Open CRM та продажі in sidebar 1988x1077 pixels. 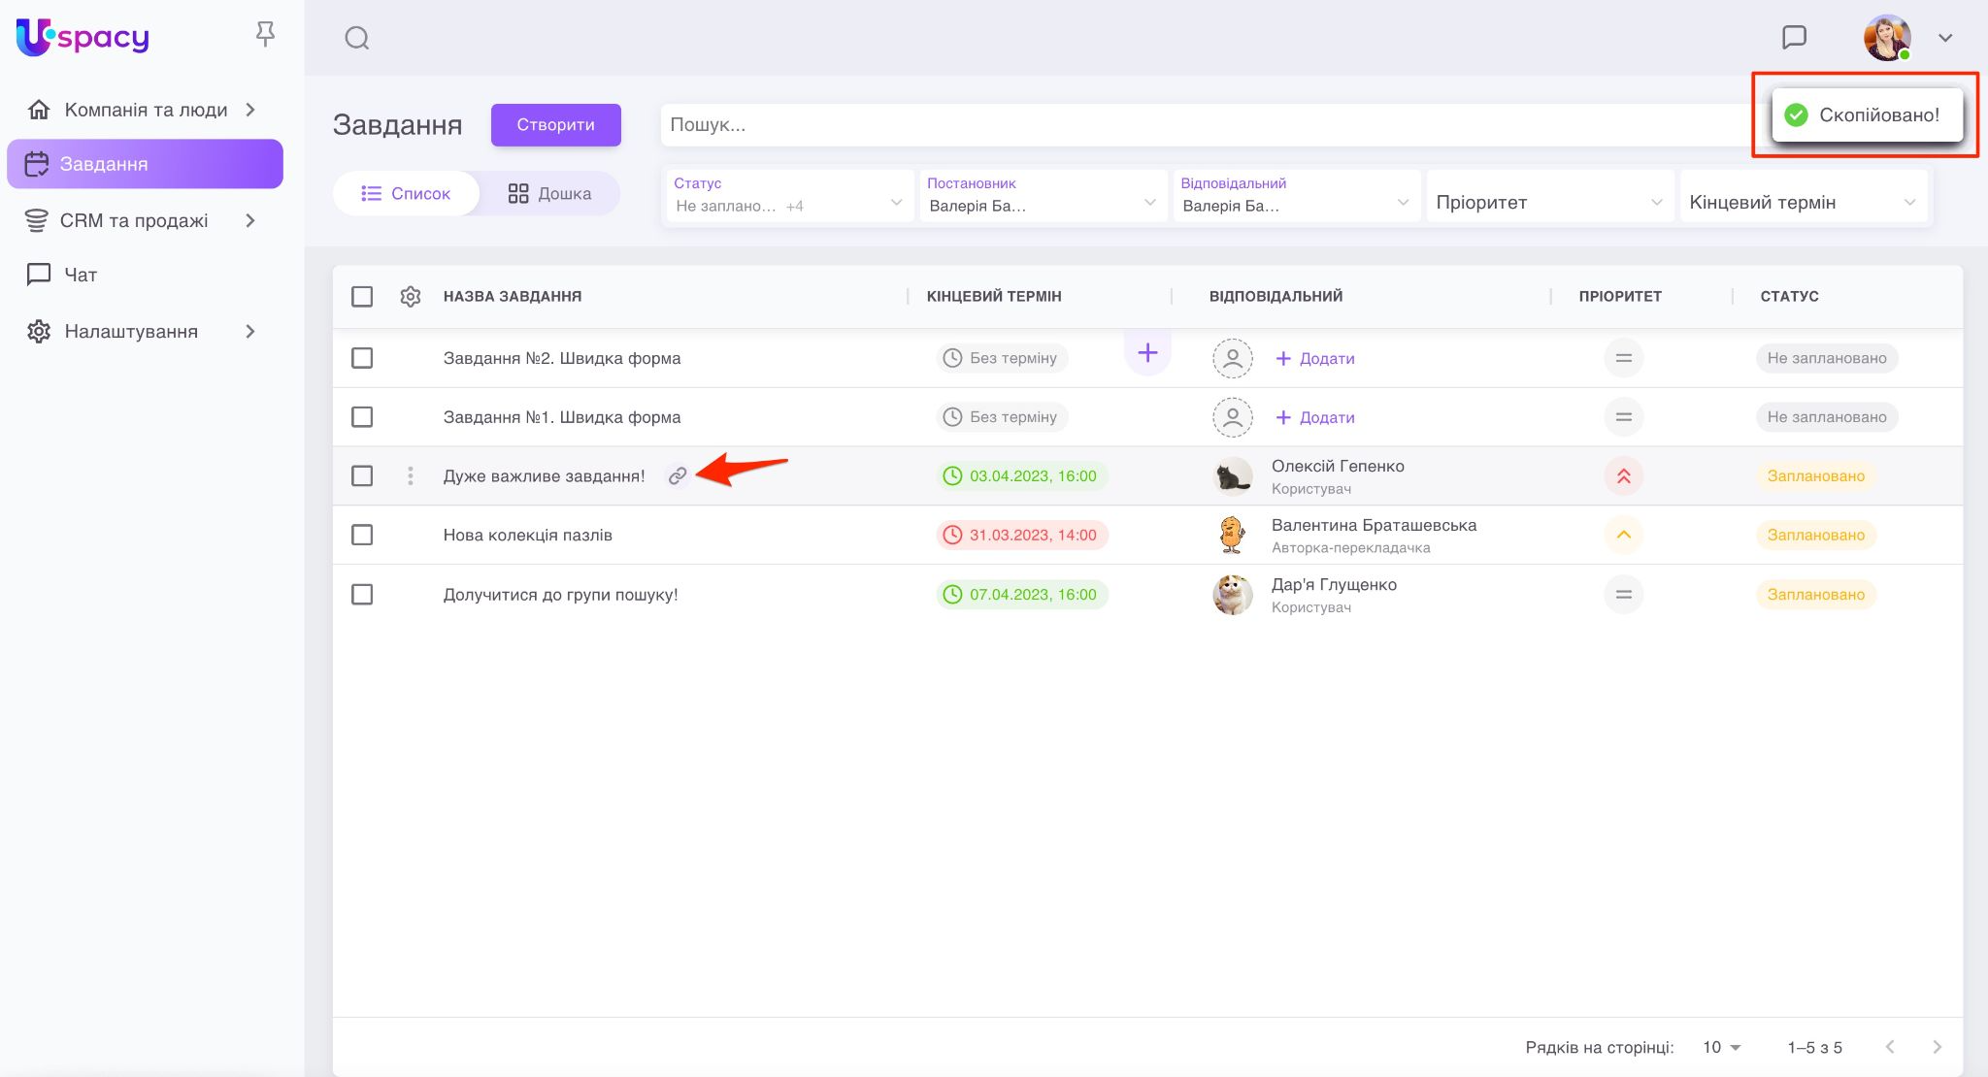click(x=134, y=220)
